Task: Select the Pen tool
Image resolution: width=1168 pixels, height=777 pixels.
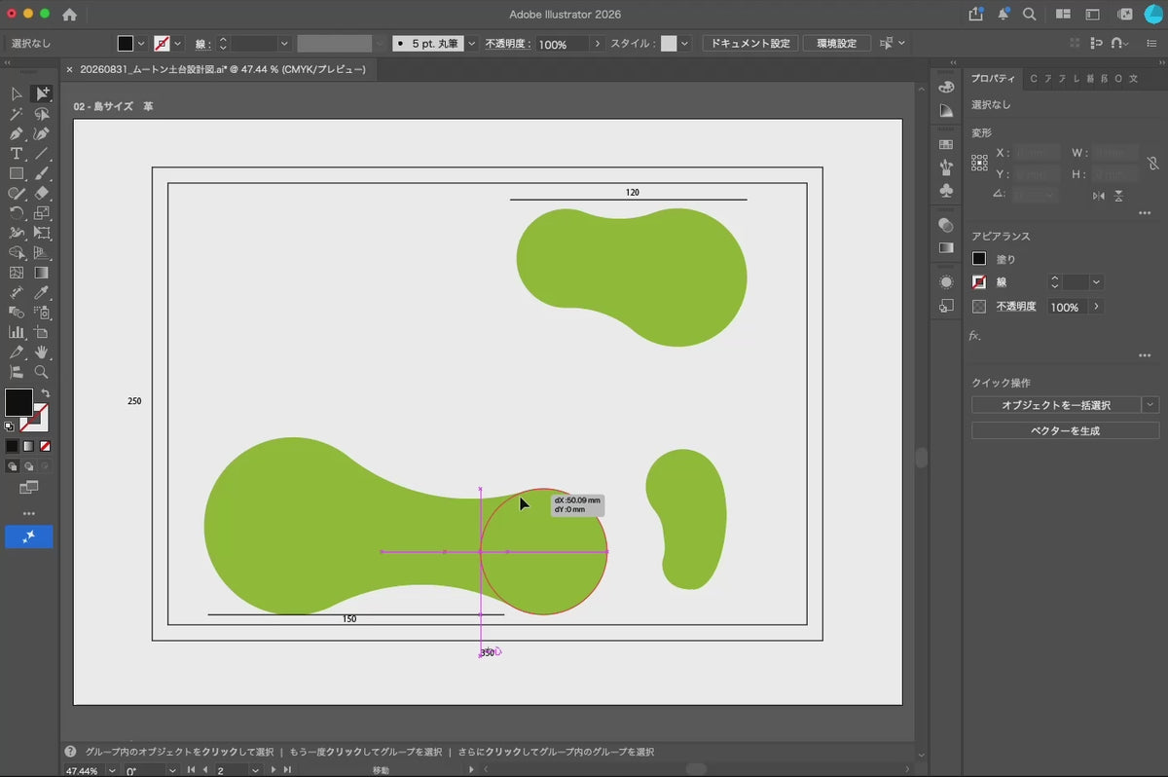Action: point(17,133)
